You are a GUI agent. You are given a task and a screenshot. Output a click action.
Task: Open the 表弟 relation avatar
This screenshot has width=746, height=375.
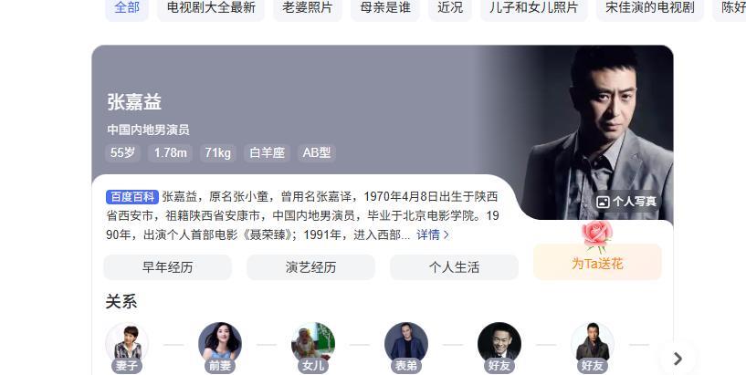406,344
